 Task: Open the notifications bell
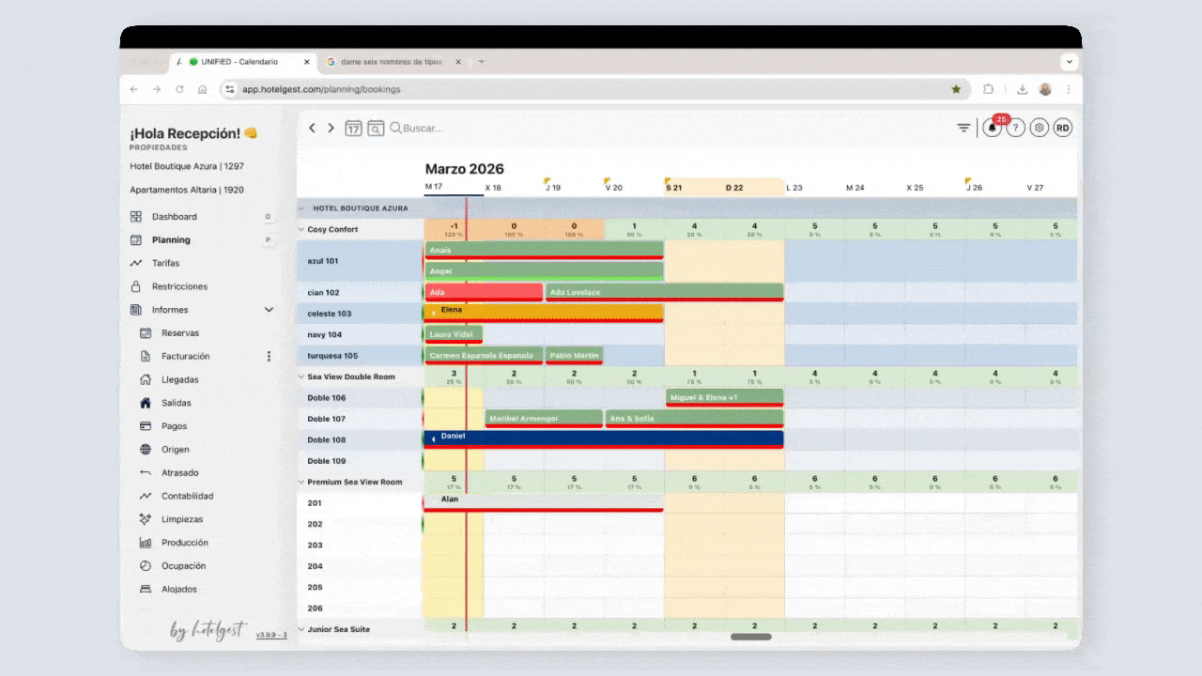[x=993, y=129]
